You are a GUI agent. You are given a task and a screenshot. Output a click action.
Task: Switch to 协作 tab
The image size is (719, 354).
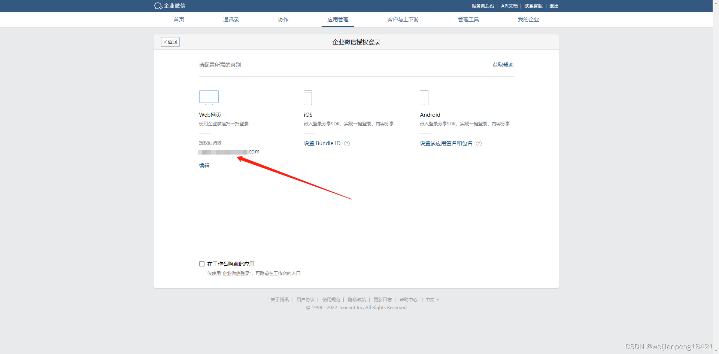[283, 19]
